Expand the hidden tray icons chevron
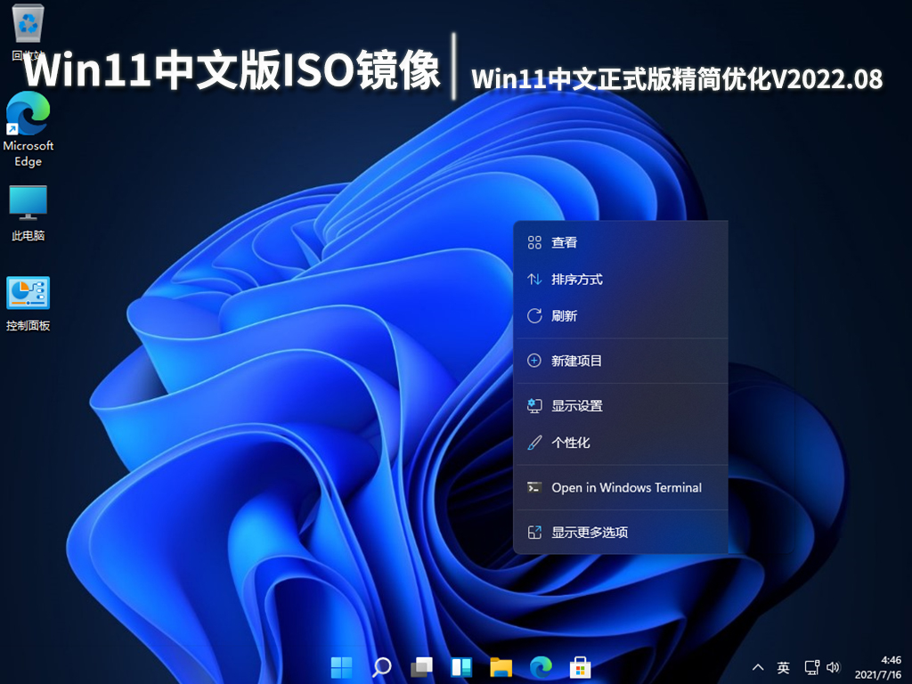The image size is (912, 684). pos(758,667)
